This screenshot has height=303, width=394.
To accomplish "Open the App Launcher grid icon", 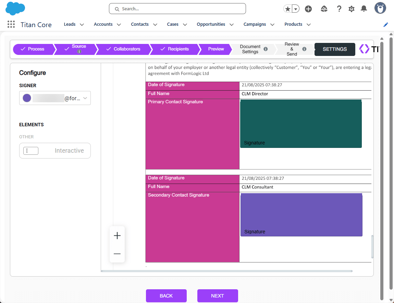I will pos(11,24).
